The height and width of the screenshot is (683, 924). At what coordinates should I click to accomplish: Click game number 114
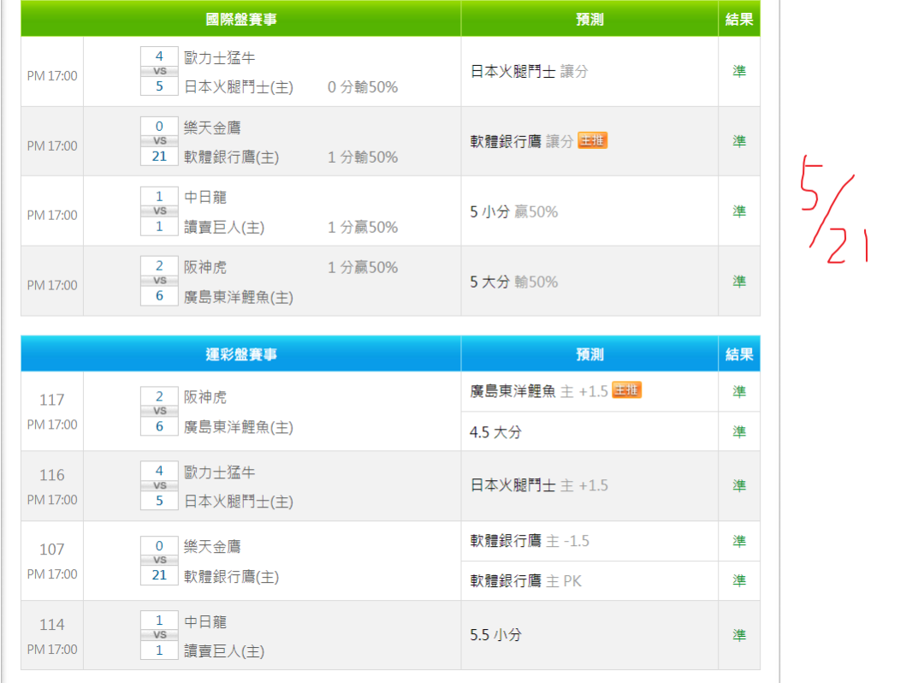tap(52, 625)
